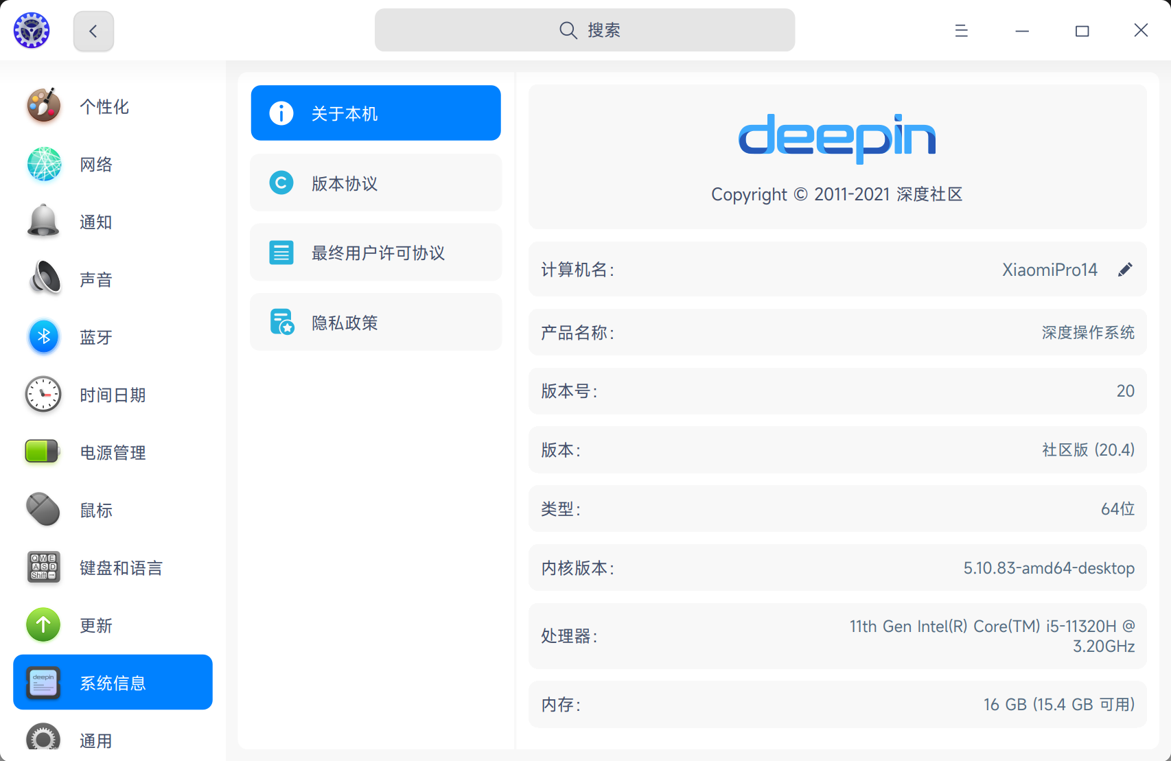Edit the computer name with pencil icon

[x=1126, y=269]
